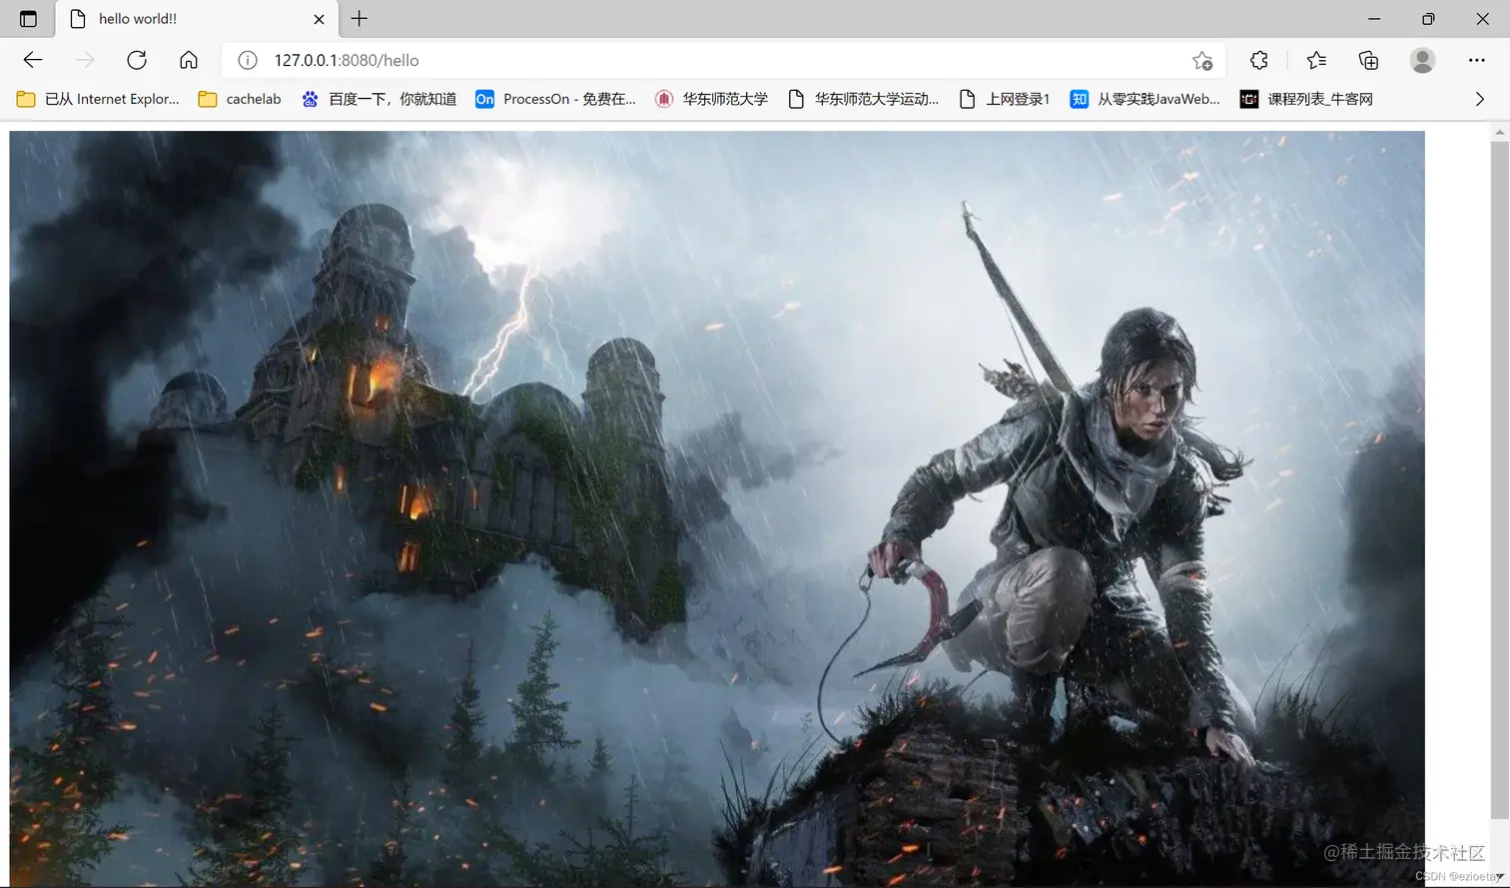The image size is (1510, 888).
Task: Refresh the current page
Action: point(137,60)
